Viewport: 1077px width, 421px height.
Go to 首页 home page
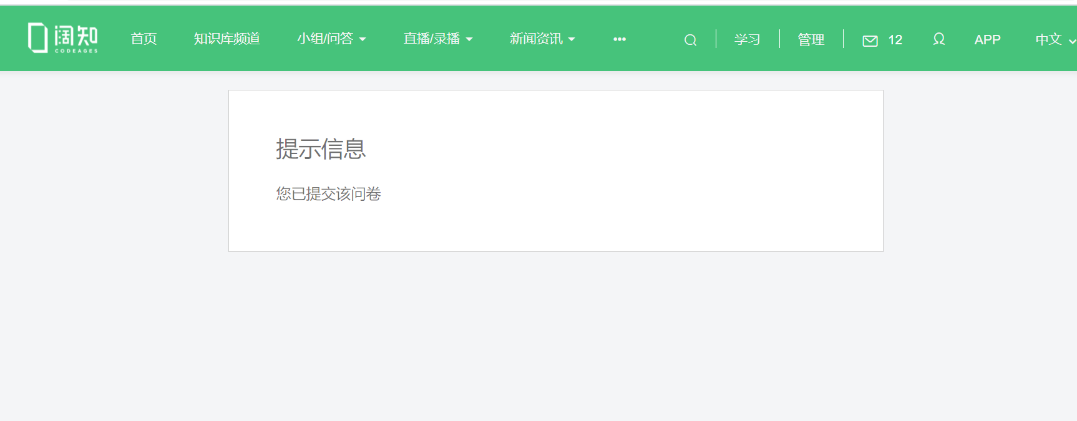pyautogui.click(x=144, y=39)
